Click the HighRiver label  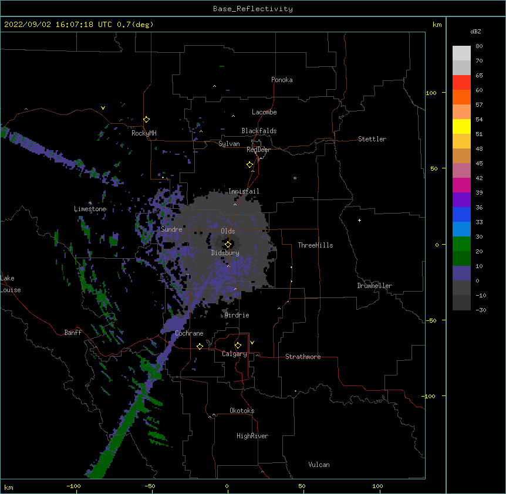tap(252, 436)
